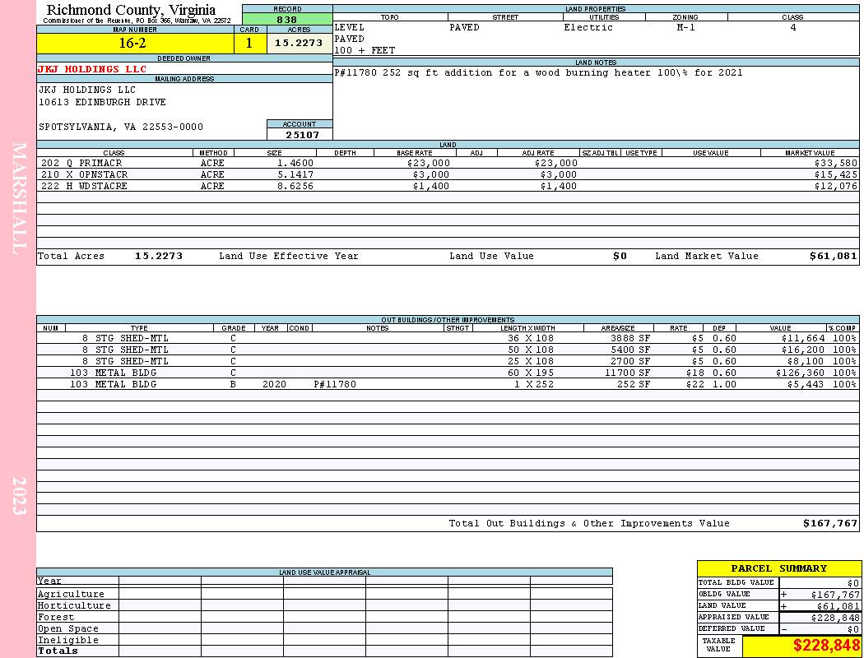
Task: Click the Total Acres 15.2273 value
Action: click(159, 256)
